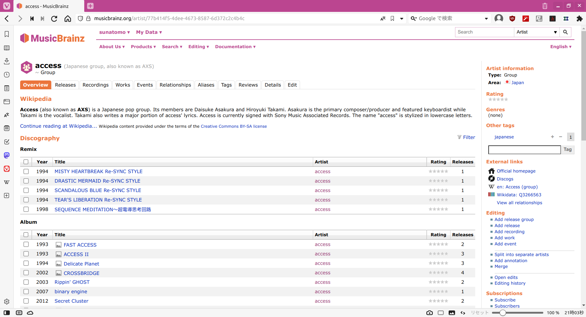Open a new tab with the plus button

click(x=90, y=6)
